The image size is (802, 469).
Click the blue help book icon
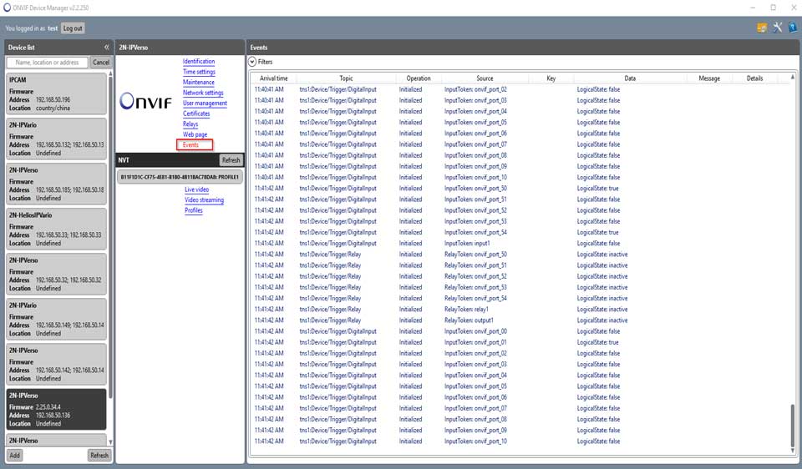pos(792,28)
